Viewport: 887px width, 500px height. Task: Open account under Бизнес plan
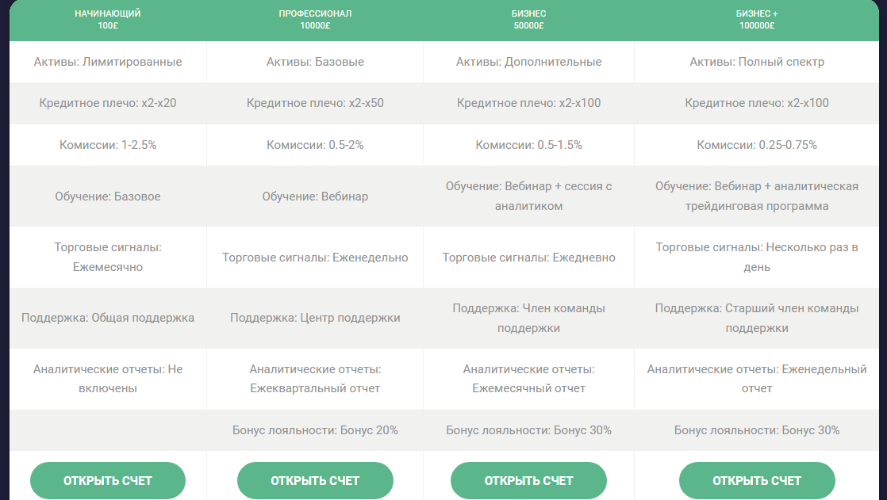528,480
